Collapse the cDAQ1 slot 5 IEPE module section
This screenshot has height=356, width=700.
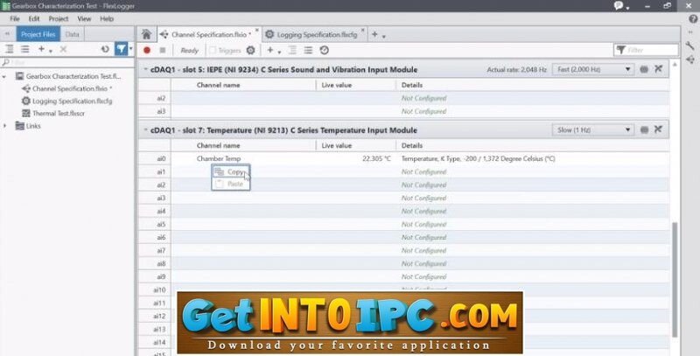(x=145, y=70)
